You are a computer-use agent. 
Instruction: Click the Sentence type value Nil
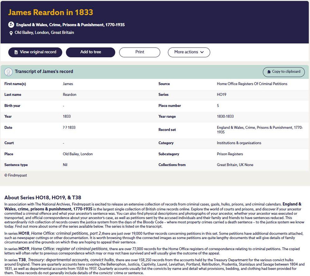[65, 165]
